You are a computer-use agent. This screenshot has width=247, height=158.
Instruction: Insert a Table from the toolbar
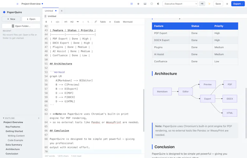(103, 22)
